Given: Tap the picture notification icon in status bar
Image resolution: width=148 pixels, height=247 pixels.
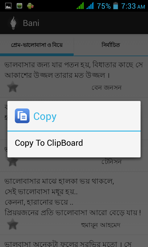Looking at the screenshot, I should [8, 6].
